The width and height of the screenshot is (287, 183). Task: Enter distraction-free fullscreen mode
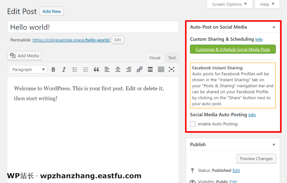click(x=172, y=69)
